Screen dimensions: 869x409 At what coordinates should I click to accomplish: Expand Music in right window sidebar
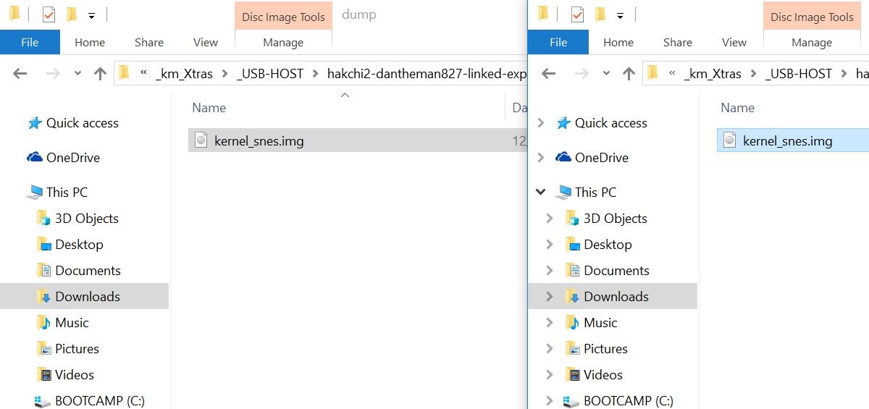[x=550, y=323]
